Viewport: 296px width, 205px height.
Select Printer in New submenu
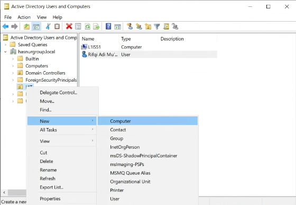pyautogui.click(x=147, y=190)
